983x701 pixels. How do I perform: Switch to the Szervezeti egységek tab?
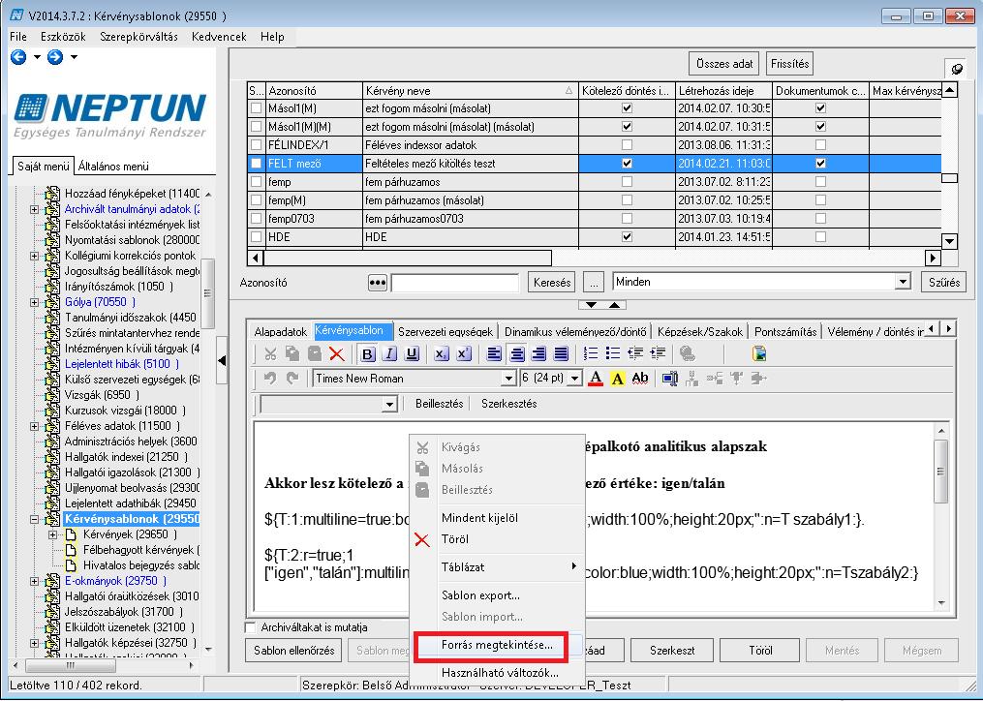445,332
